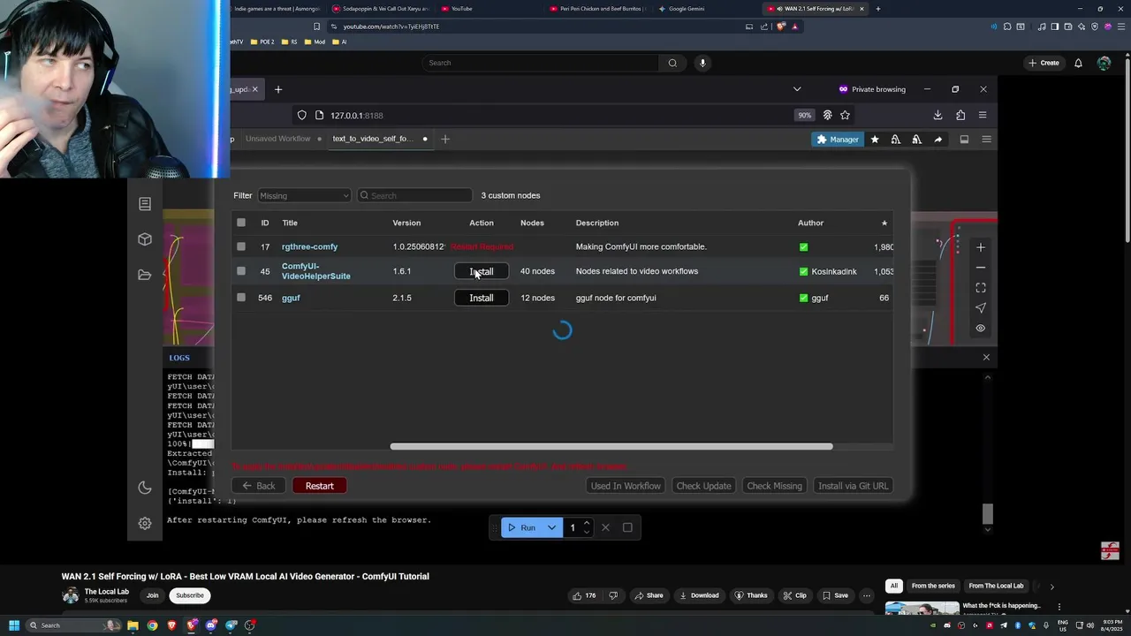This screenshot has height=636, width=1131.
Task: Click the star favorite icon next to Manager
Action: [875, 140]
